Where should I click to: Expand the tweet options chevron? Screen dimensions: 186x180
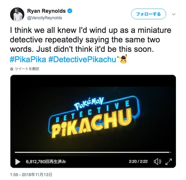tap(174, 14)
